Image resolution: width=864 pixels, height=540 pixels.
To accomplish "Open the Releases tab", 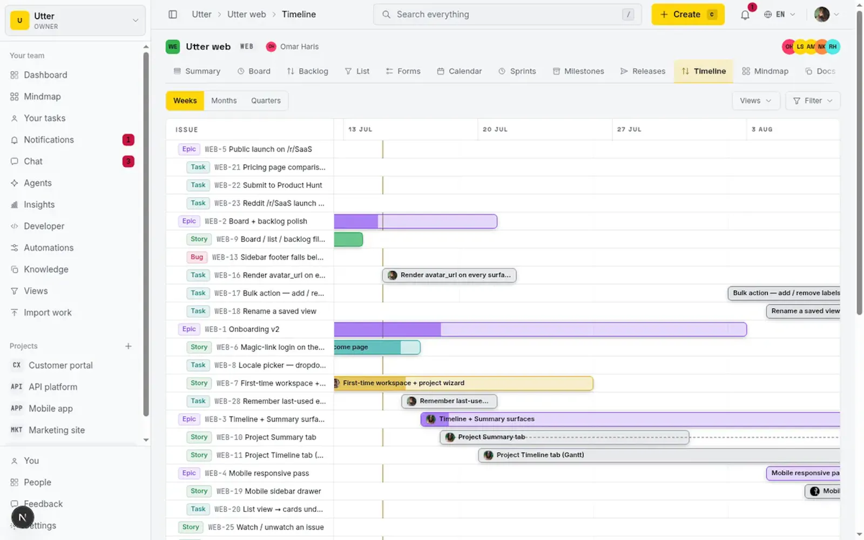I will [643, 71].
